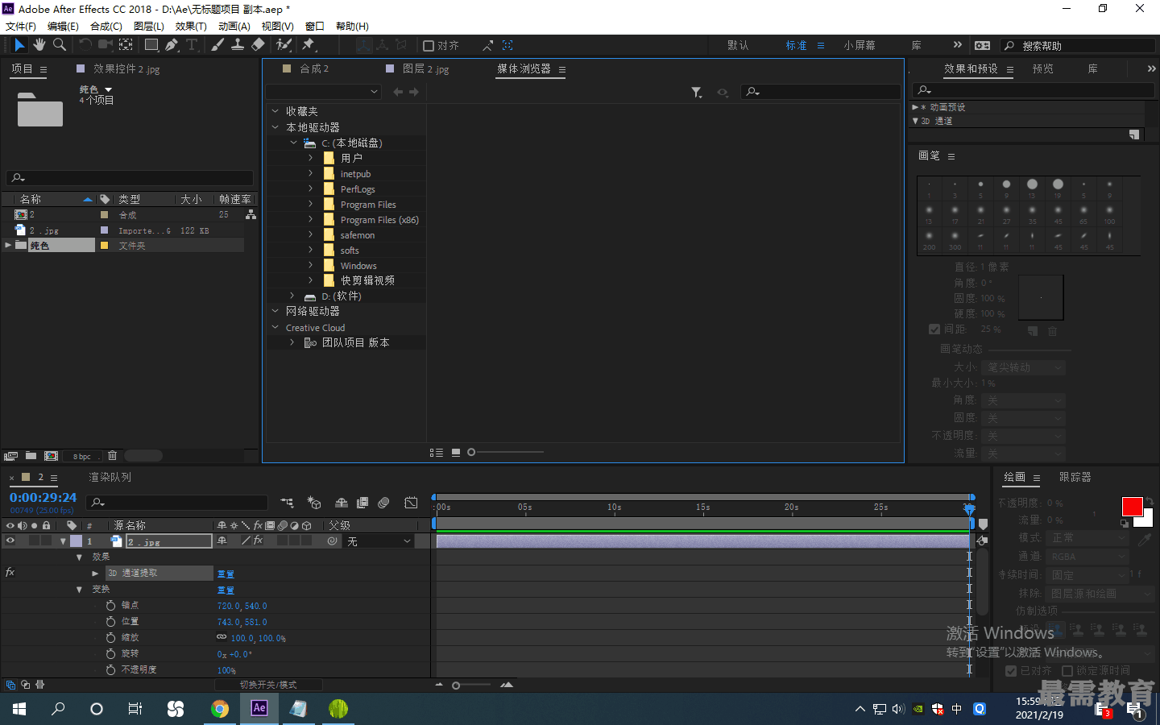Click the filter funnel icon in media browser

click(696, 93)
